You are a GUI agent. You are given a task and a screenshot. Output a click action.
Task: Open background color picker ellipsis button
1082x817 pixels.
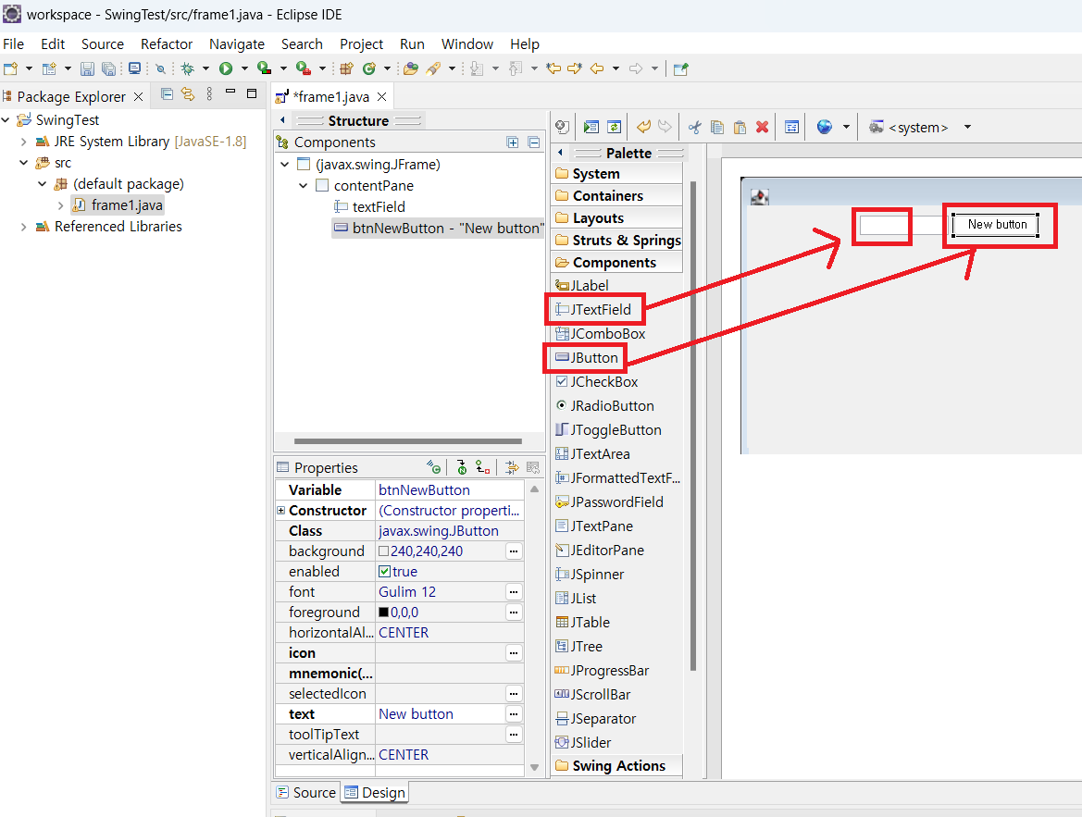[x=514, y=551]
